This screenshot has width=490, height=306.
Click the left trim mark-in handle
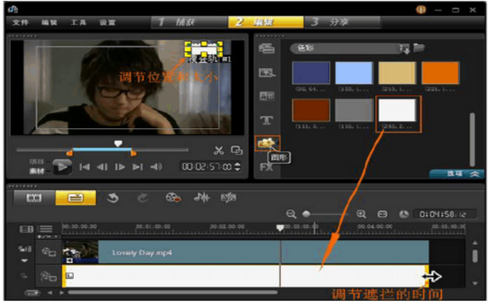point(70,153)
